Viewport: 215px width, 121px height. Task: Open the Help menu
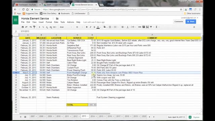tap(78, 22)
